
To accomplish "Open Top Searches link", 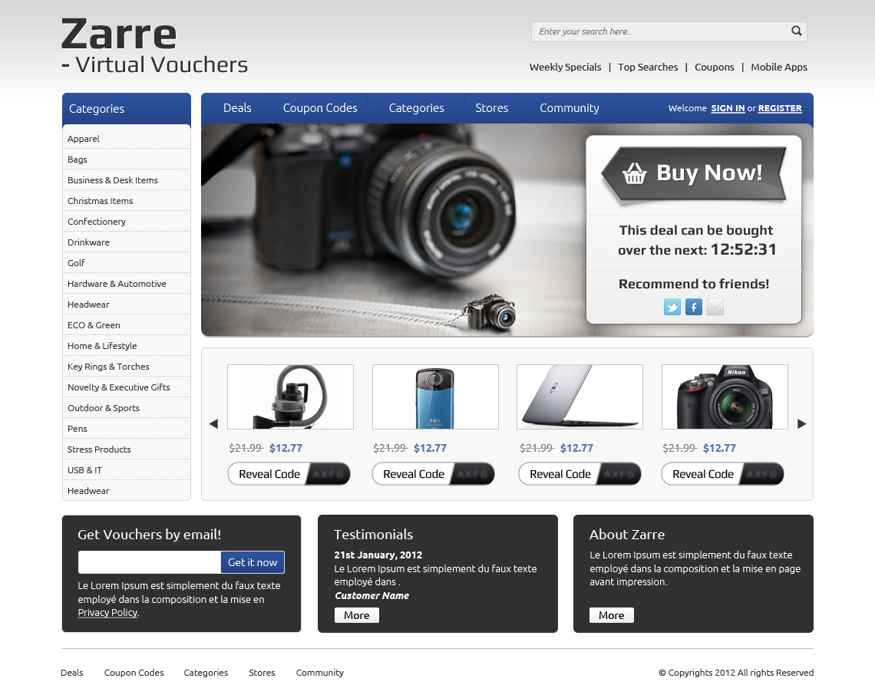I will click(648, 67).
